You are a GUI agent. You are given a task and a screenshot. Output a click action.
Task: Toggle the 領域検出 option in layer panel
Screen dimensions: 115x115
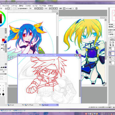[x=109, y=40]
